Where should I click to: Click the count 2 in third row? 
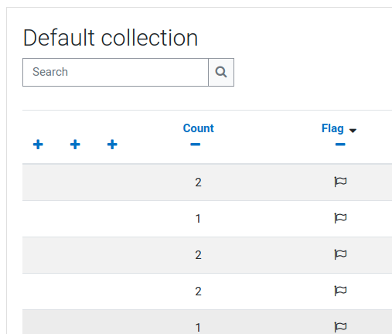pyautogui.click(x=198, y=255)
